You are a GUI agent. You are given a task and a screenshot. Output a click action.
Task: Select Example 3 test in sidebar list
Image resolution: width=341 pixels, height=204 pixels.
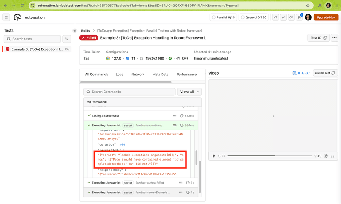coord(37,49)
